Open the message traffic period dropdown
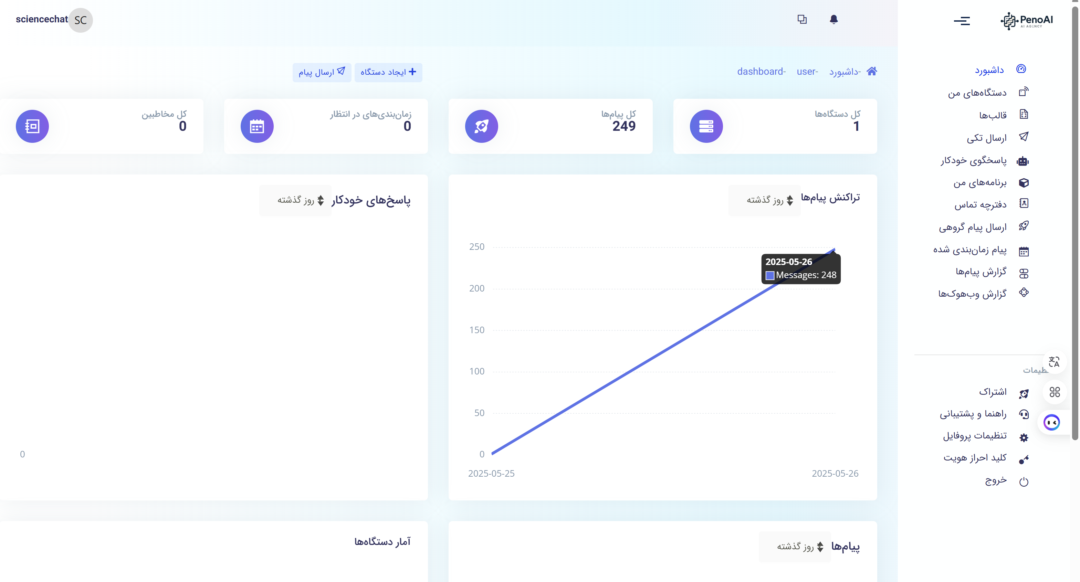Screen dimensions: 1080x582 coord(764,200)
